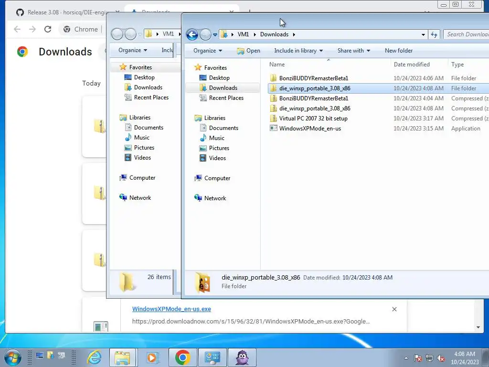This screenshot has width=489, height=367.
Task: Open the taskbar clock showing 4:08 AM
Action: [465, 358]
